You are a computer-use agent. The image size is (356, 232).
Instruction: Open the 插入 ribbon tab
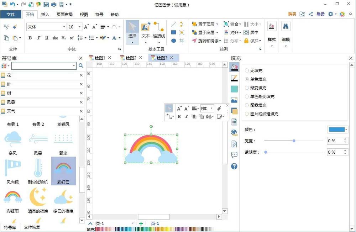(x=45, y=15)
